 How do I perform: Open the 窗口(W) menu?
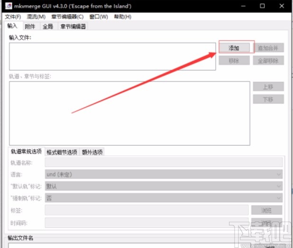click(x=99, y=17)
